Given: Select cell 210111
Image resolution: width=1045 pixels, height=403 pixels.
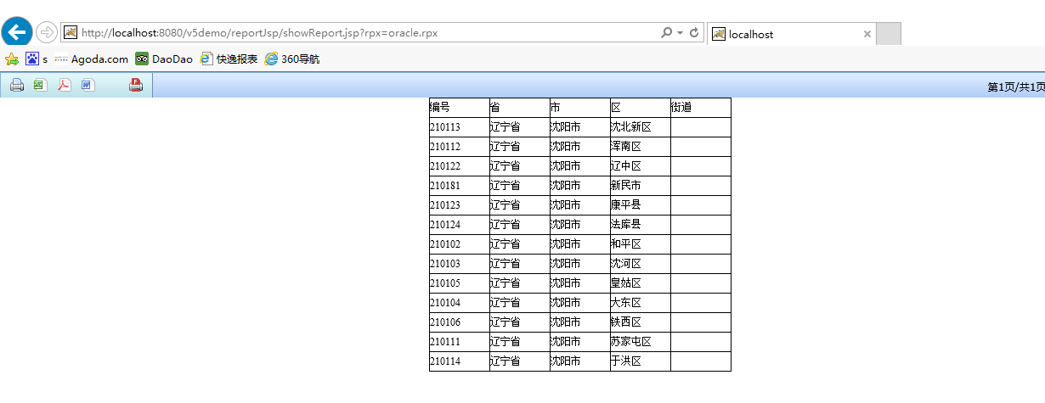Looking at the screenshot, I should [x=460, y=342].
